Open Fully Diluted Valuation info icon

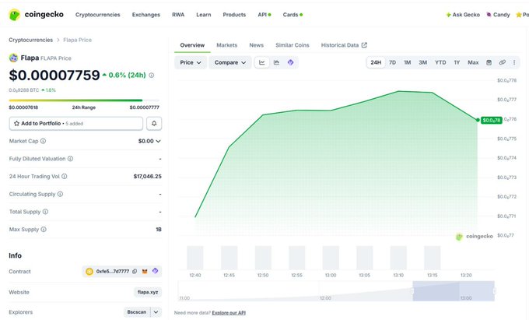point(70,159)
